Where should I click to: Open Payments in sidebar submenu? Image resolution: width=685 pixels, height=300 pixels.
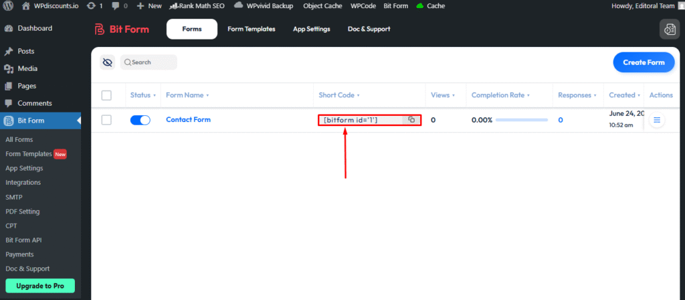19,254
